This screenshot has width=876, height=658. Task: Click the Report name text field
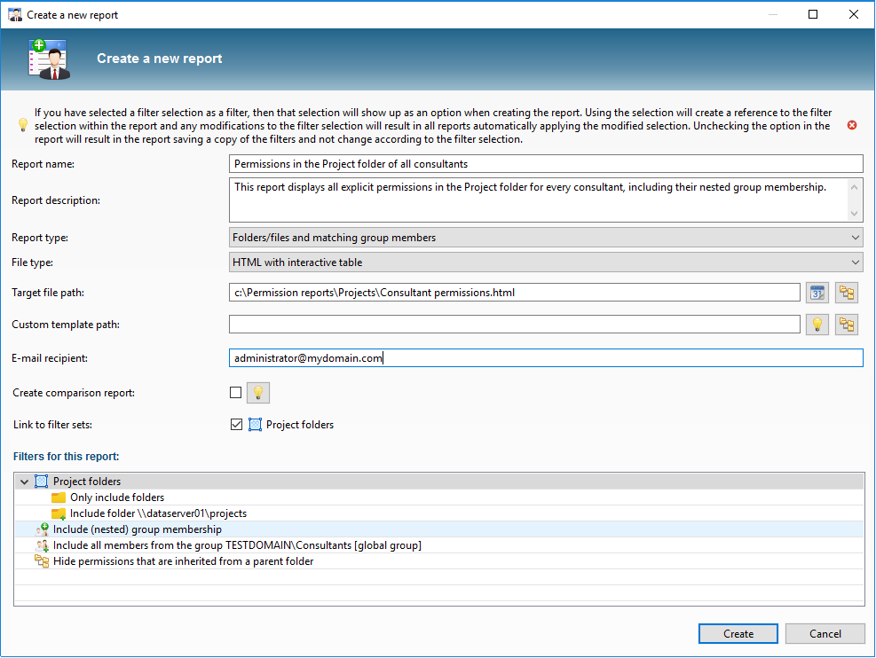tap(545, 164)
